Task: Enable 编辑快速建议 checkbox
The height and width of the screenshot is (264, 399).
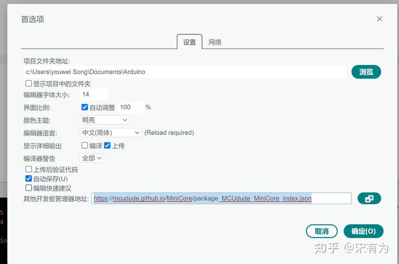Action: tap(28, 188)
